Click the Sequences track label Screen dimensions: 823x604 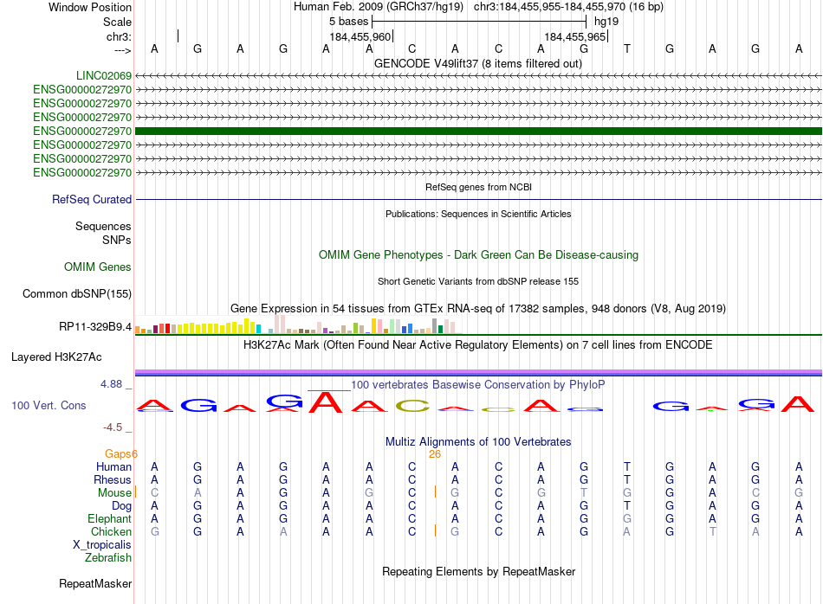coord(103,226)
